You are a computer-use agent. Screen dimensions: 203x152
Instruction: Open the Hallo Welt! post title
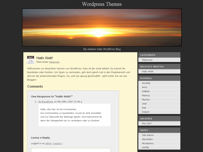45,58
